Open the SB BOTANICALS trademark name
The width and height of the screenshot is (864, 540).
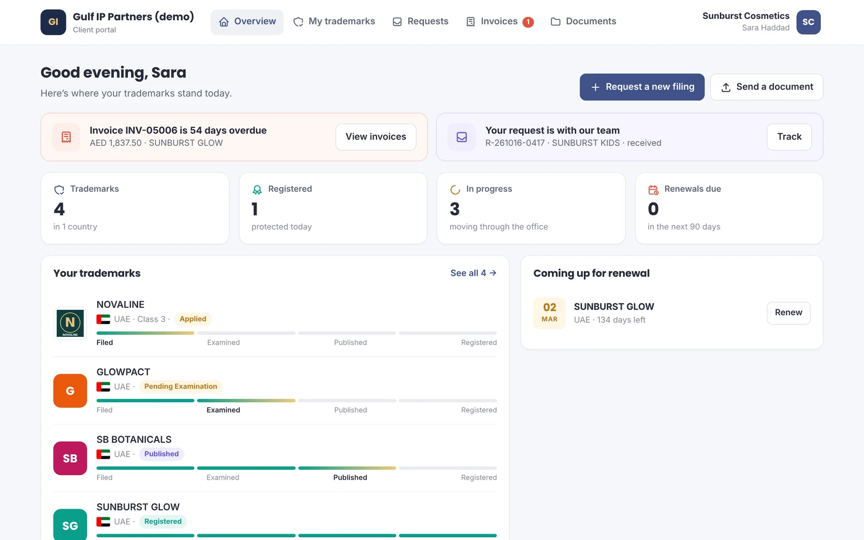[x=134, y=440]
